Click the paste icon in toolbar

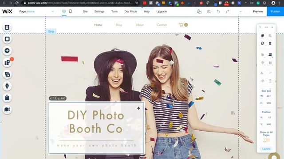coord(270,35)
